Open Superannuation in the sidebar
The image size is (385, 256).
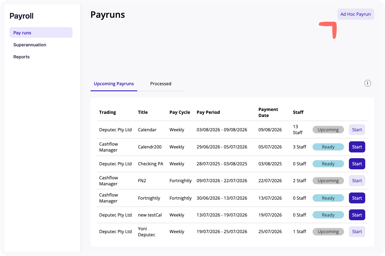pos(30,45)
